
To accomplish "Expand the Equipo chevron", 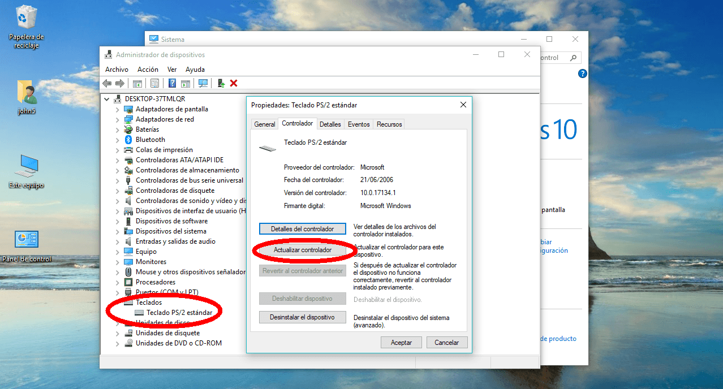I will (118, 252).
